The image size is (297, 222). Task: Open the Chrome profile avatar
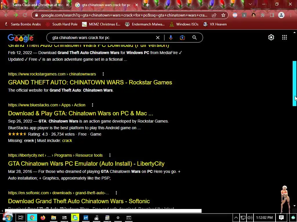click(x=281, y=15)
